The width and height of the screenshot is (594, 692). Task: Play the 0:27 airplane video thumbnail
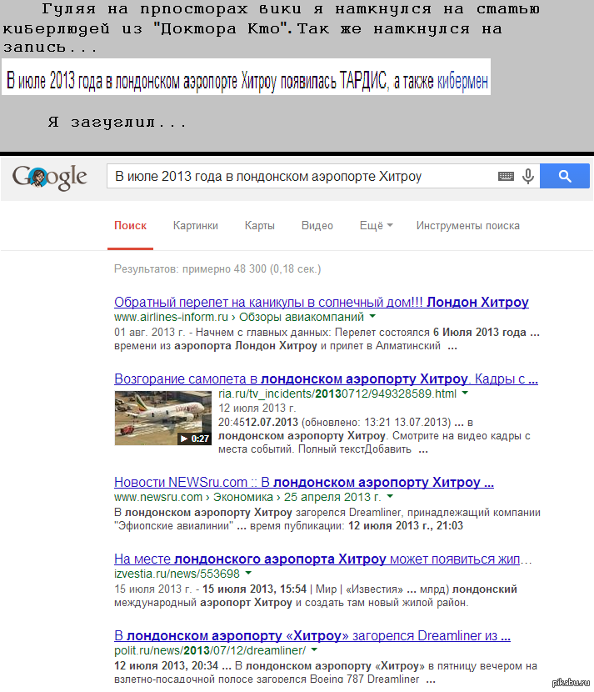click(x=162, y=418)
